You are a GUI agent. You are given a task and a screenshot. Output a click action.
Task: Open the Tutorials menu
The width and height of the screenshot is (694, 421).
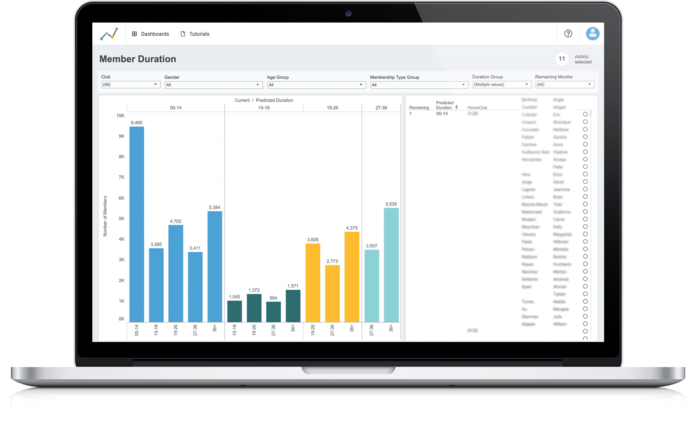[195, 34]
